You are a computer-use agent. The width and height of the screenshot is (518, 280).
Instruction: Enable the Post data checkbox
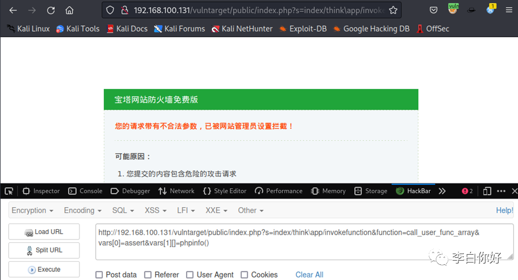[99, 275]
